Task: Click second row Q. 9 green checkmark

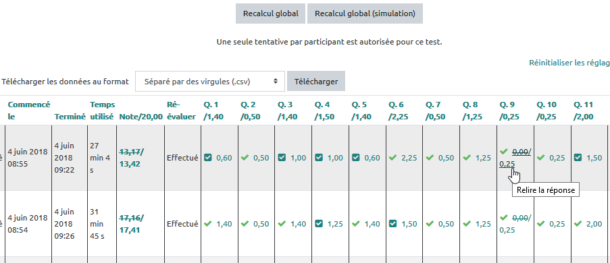Action: [x=504, y=217]
